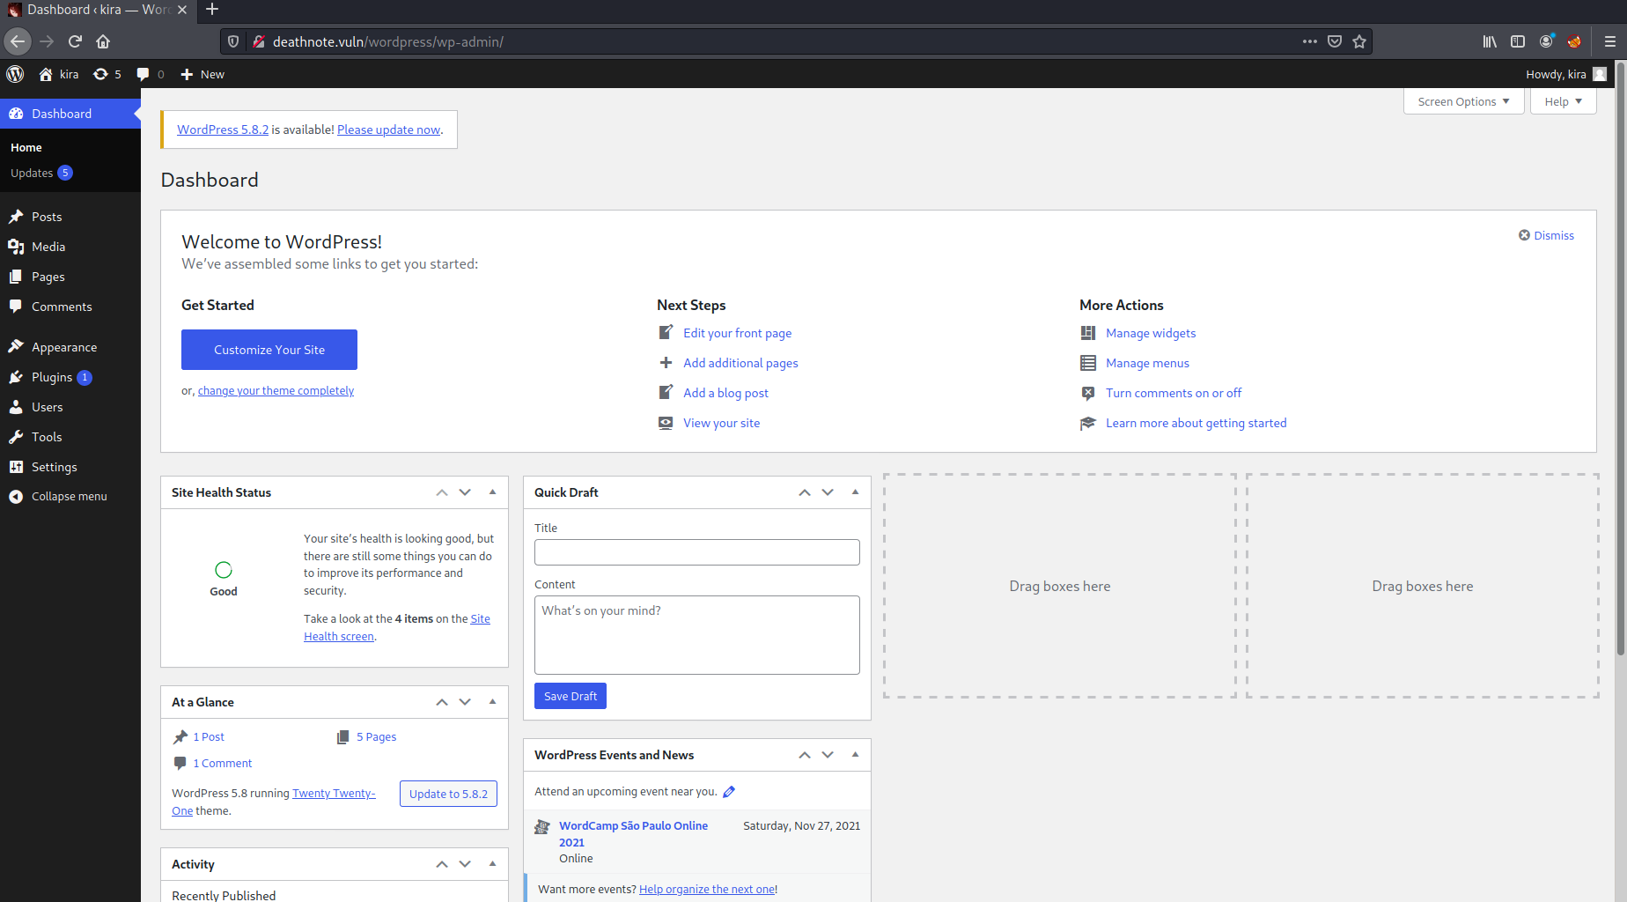
Task: Open change your theme completely link
Action: point(276,390)
